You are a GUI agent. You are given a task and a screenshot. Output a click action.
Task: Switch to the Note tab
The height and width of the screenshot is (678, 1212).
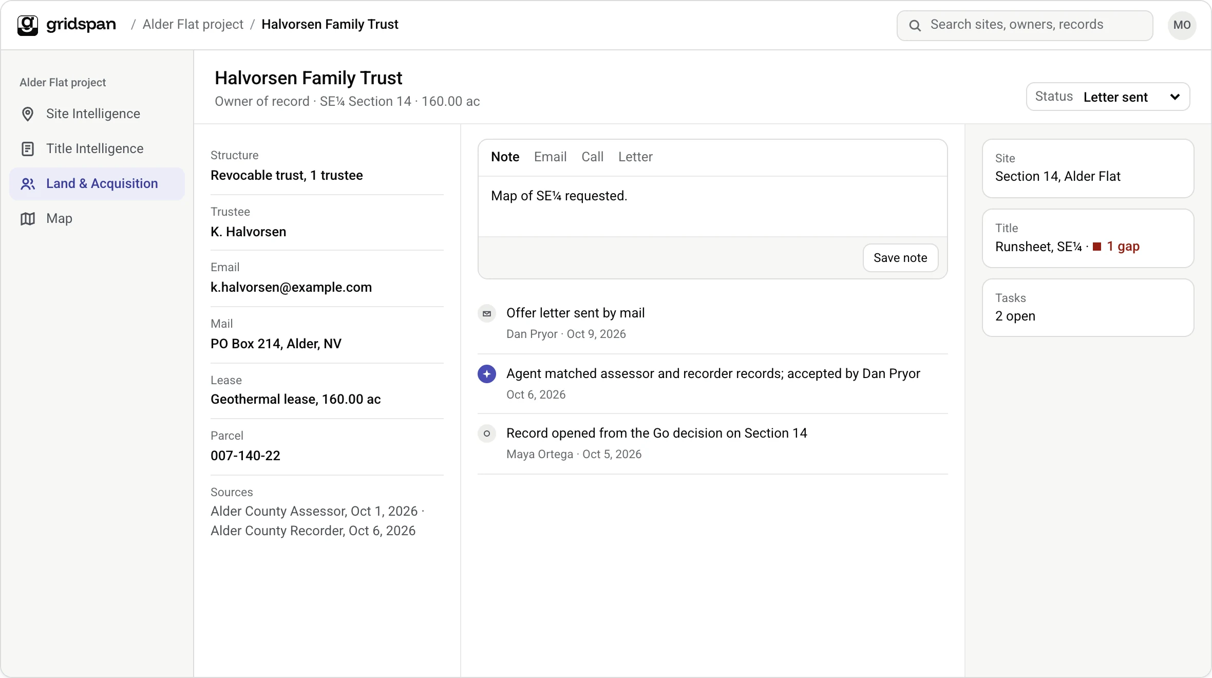click(x=505, y=157)
